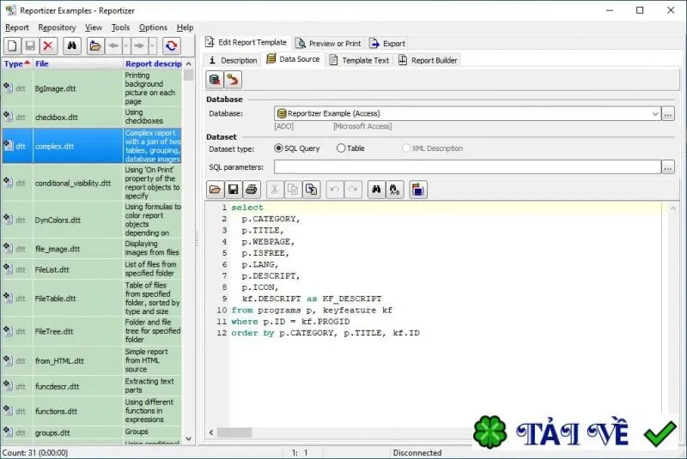Viewport: 687px width, 459px height.
Task: Click the ellipsis button next to Database field
Action: coord(668,114)
